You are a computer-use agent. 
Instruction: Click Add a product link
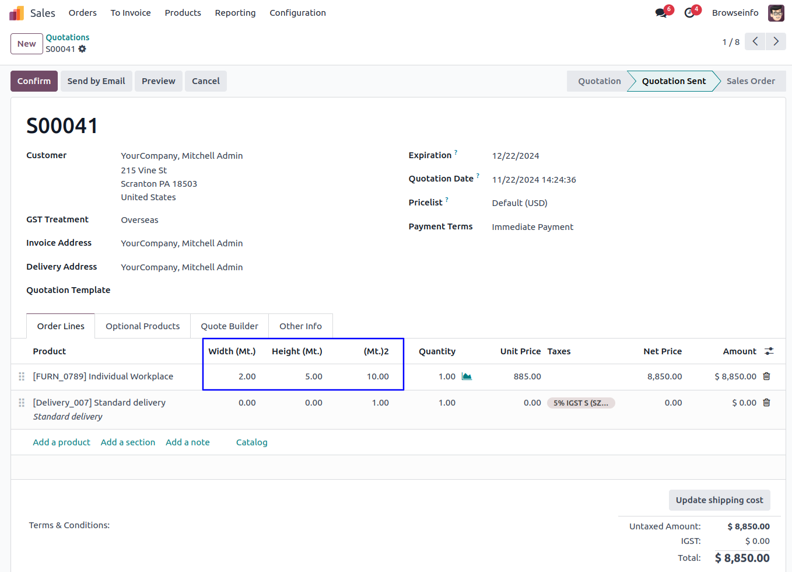[61, 442]
